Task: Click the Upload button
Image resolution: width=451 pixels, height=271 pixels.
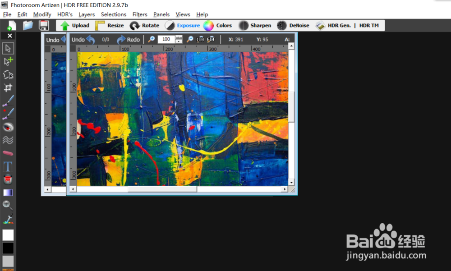Action: [x=75, y=26]
